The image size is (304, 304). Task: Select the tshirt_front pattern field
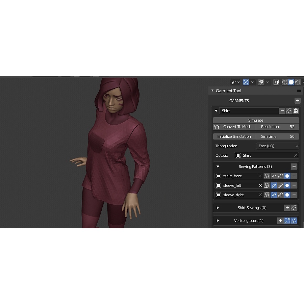point(239,176)
